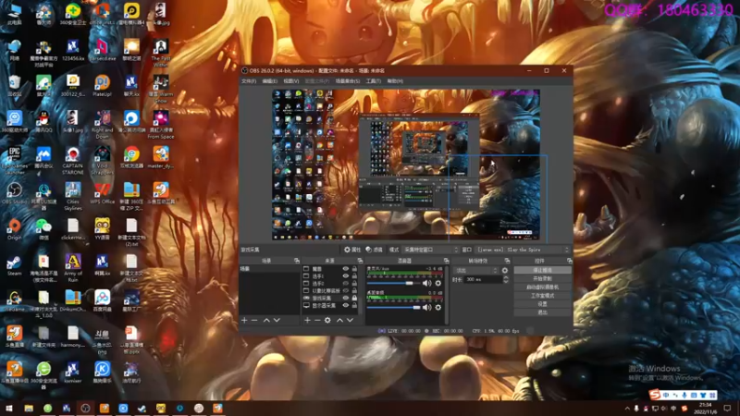Open 场景集合(S) menu in OBS
This screenshot has width=740, height=416.
348,81
